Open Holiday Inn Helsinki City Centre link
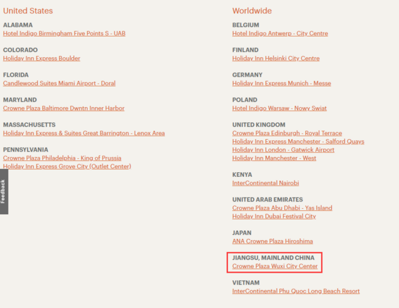Screen dimensions: 399x308 click(x=276, y=59)
